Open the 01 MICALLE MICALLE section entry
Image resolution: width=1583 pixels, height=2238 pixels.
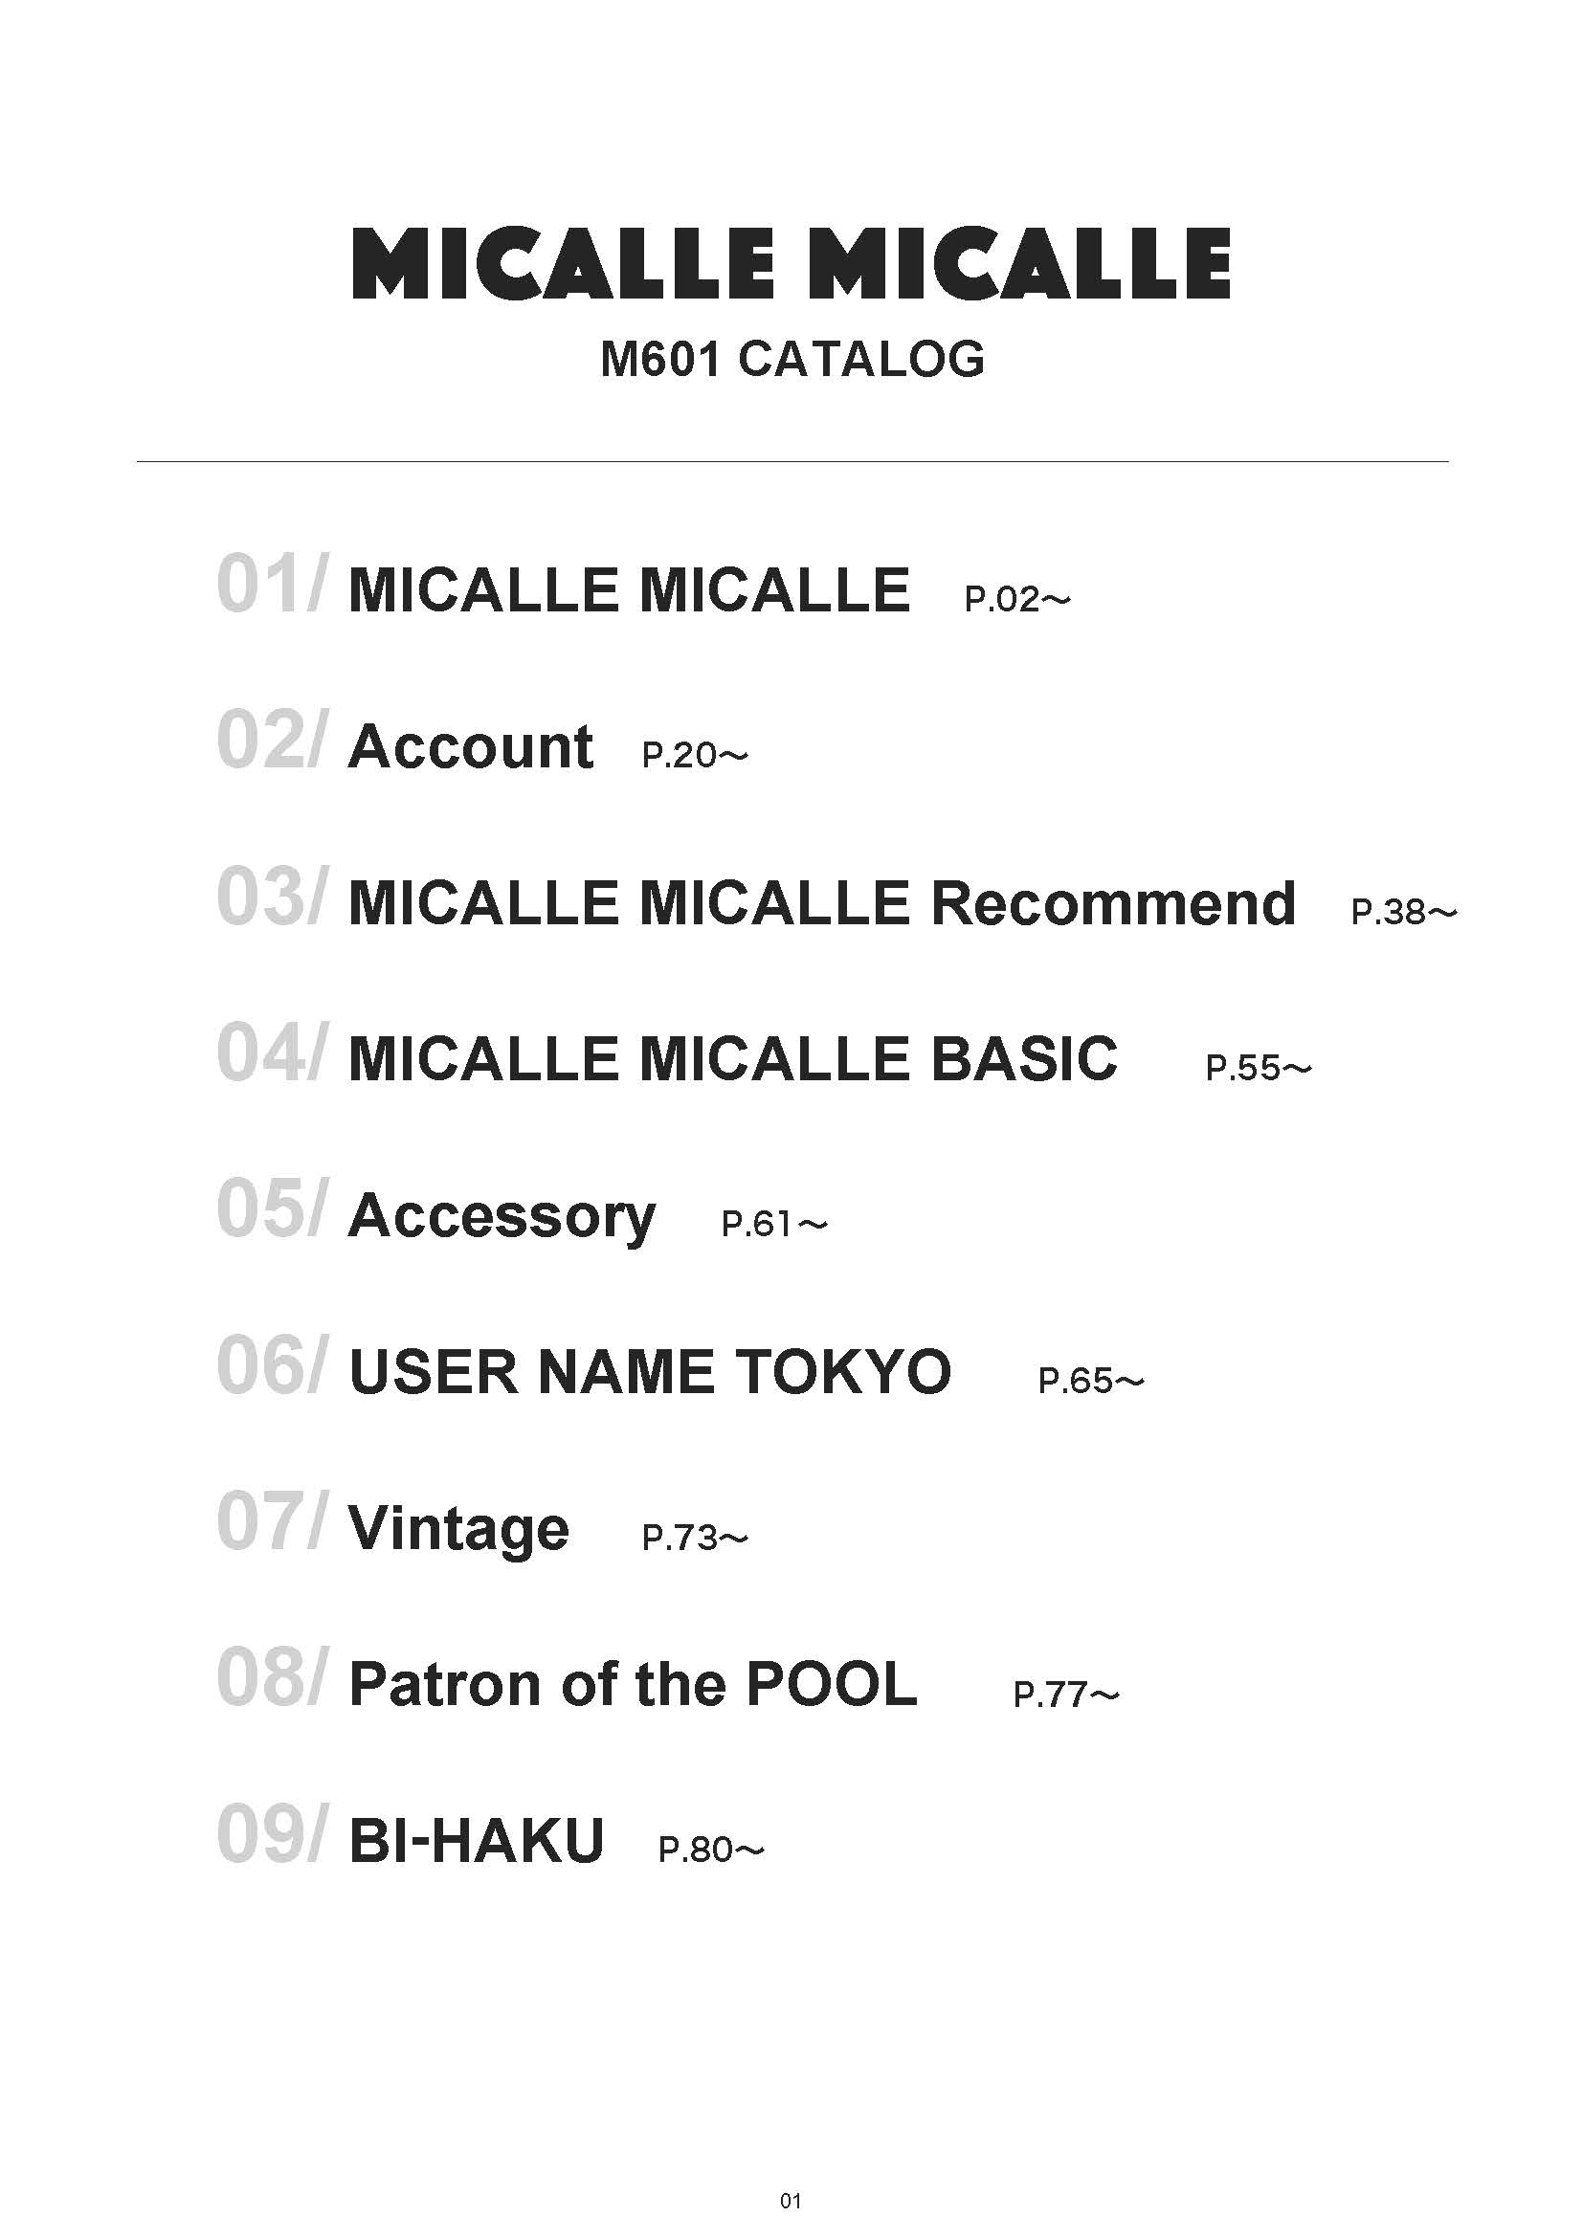click(x=629, y=590)
